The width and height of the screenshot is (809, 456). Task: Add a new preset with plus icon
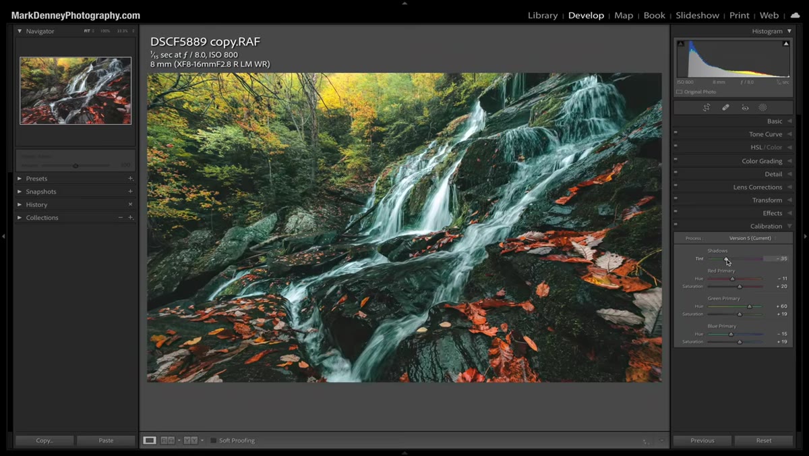tap(130, 179)
